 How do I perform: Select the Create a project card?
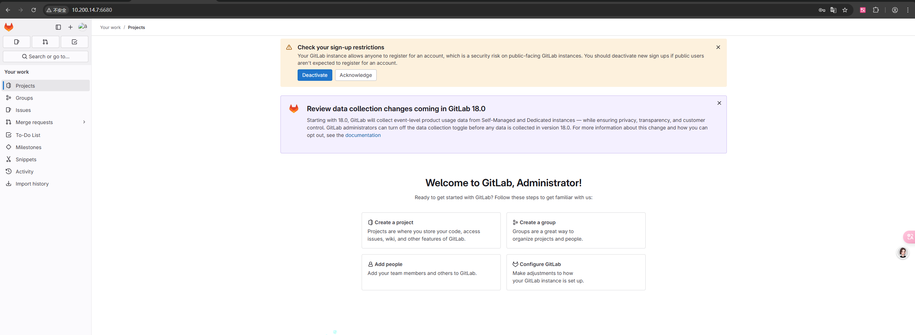431,231
